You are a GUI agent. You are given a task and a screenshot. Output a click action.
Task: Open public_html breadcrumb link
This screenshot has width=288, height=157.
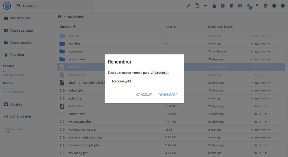tap(75, 17)
